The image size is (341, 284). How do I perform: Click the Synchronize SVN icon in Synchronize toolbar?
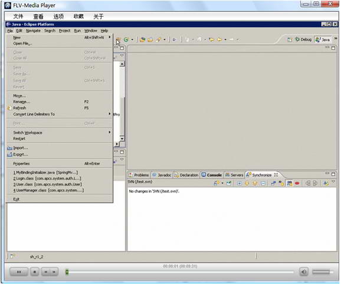217,183
